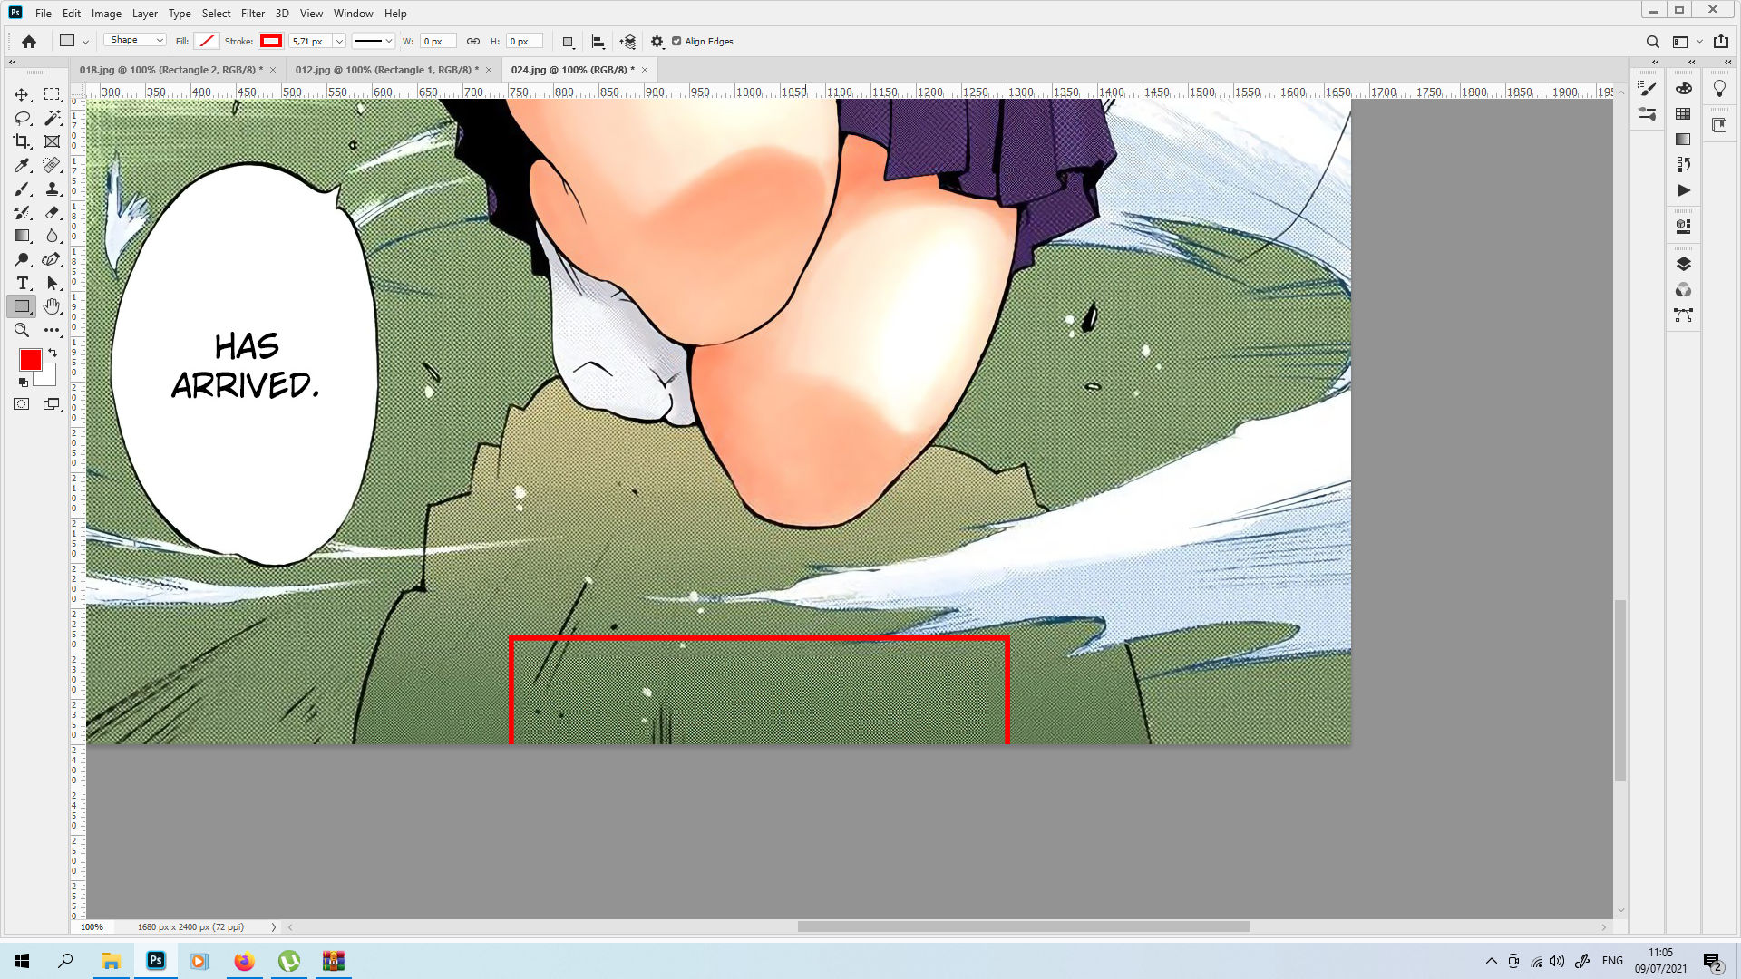Image resolution: width=1741 pixels, height=979 pixels.
Task: Open the Swatches panel
Action: coord(1684,114)
